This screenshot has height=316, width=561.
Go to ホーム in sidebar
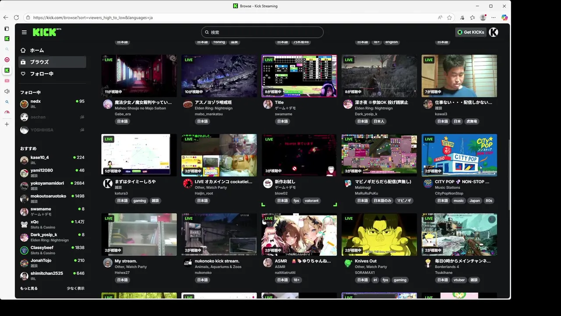pyautogui.click(x=52, y=50)
